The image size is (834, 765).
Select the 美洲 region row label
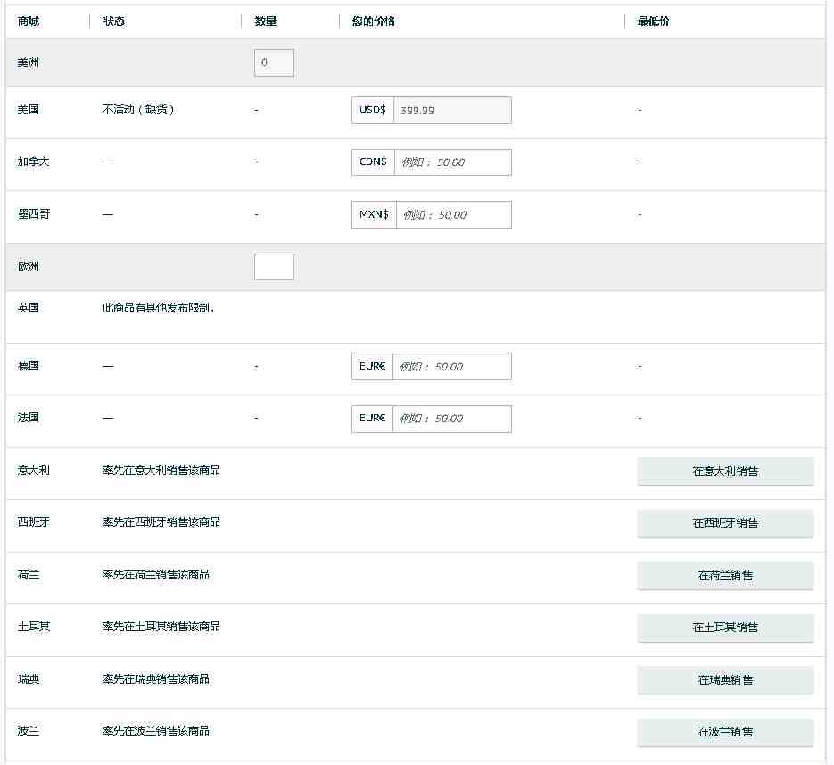(x=29, y=62)
